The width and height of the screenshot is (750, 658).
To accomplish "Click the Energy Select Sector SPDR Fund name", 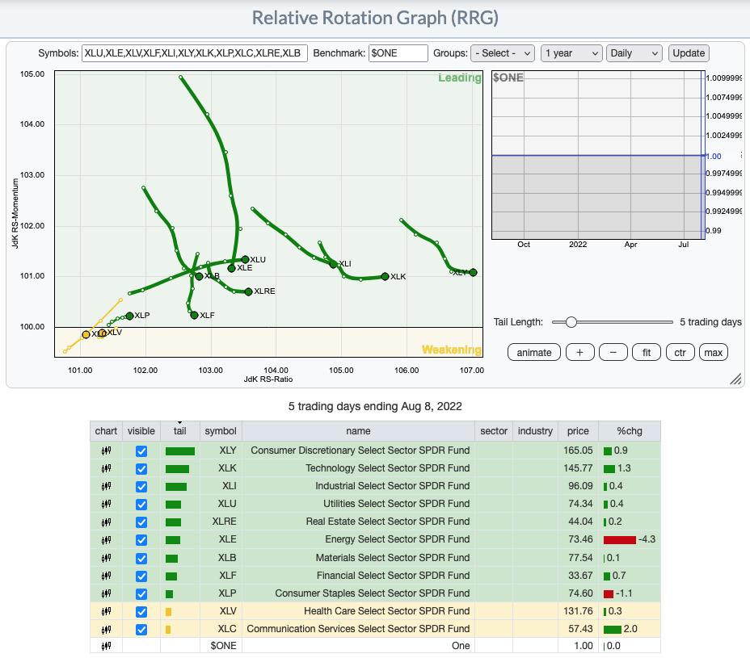I will (397, 539).
